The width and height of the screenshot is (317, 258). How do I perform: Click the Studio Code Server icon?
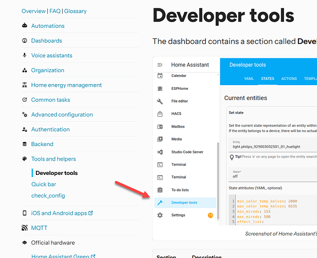(160, 152)
